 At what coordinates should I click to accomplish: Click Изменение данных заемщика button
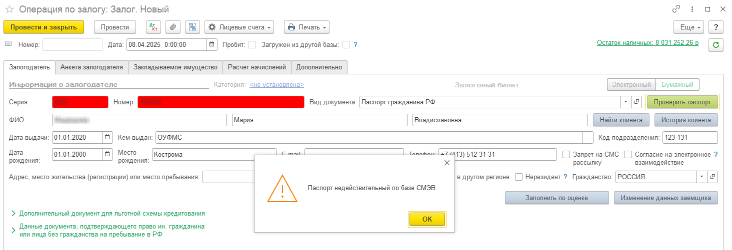(x=666, y=198)
